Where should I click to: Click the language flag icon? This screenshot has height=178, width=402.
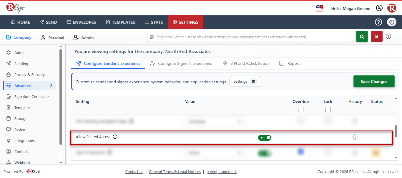pos(319,8)
